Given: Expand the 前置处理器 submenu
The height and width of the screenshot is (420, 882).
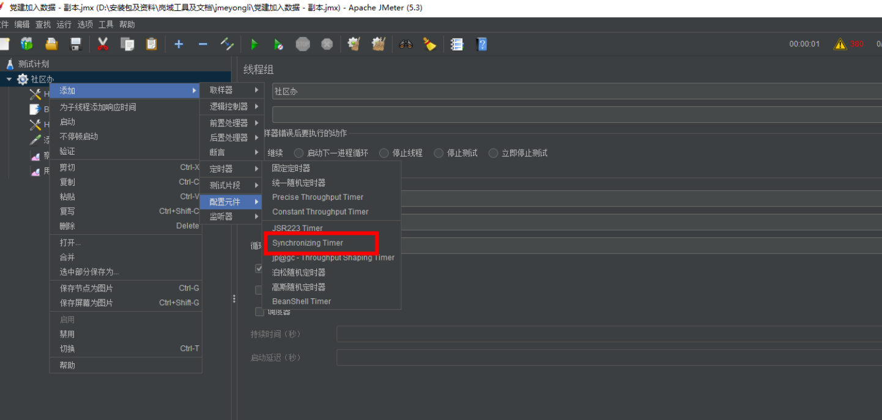Looking at the screenshot, I should 232,123.
